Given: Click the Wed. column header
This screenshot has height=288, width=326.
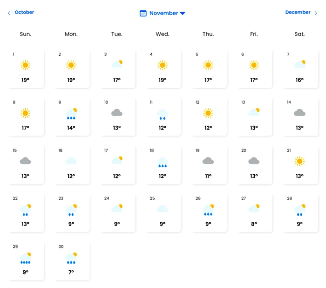Looking at the screenshot, I should [x=163, y=34].
